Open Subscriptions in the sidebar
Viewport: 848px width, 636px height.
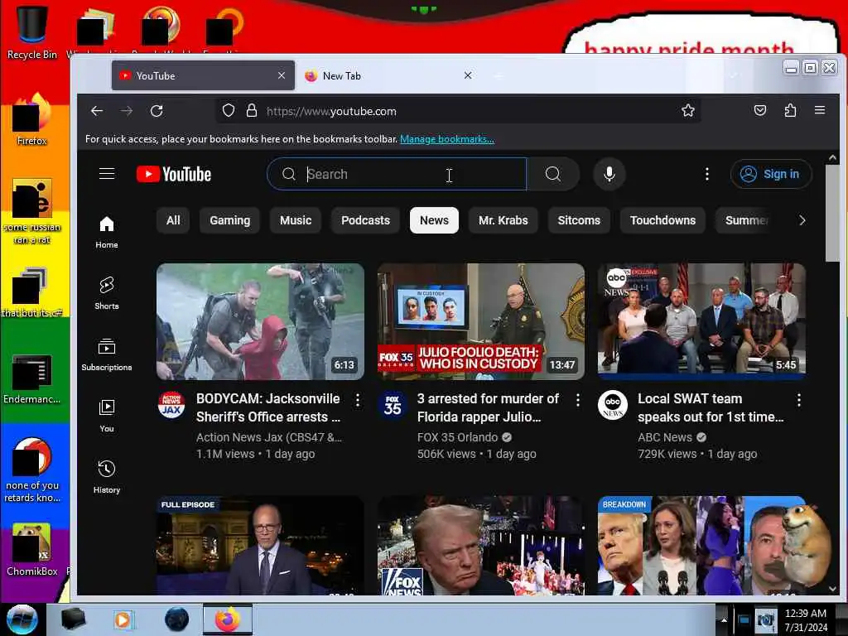point(107,354)
